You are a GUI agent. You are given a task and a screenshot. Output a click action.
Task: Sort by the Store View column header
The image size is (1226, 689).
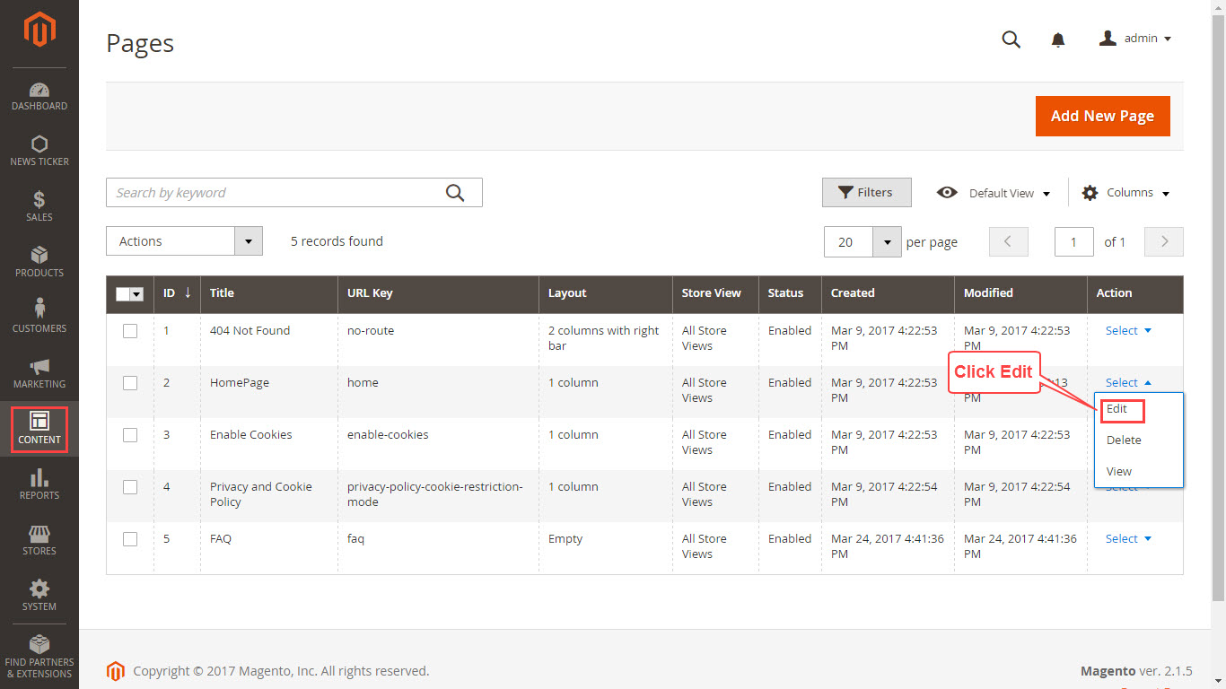[x=716, y=293]
